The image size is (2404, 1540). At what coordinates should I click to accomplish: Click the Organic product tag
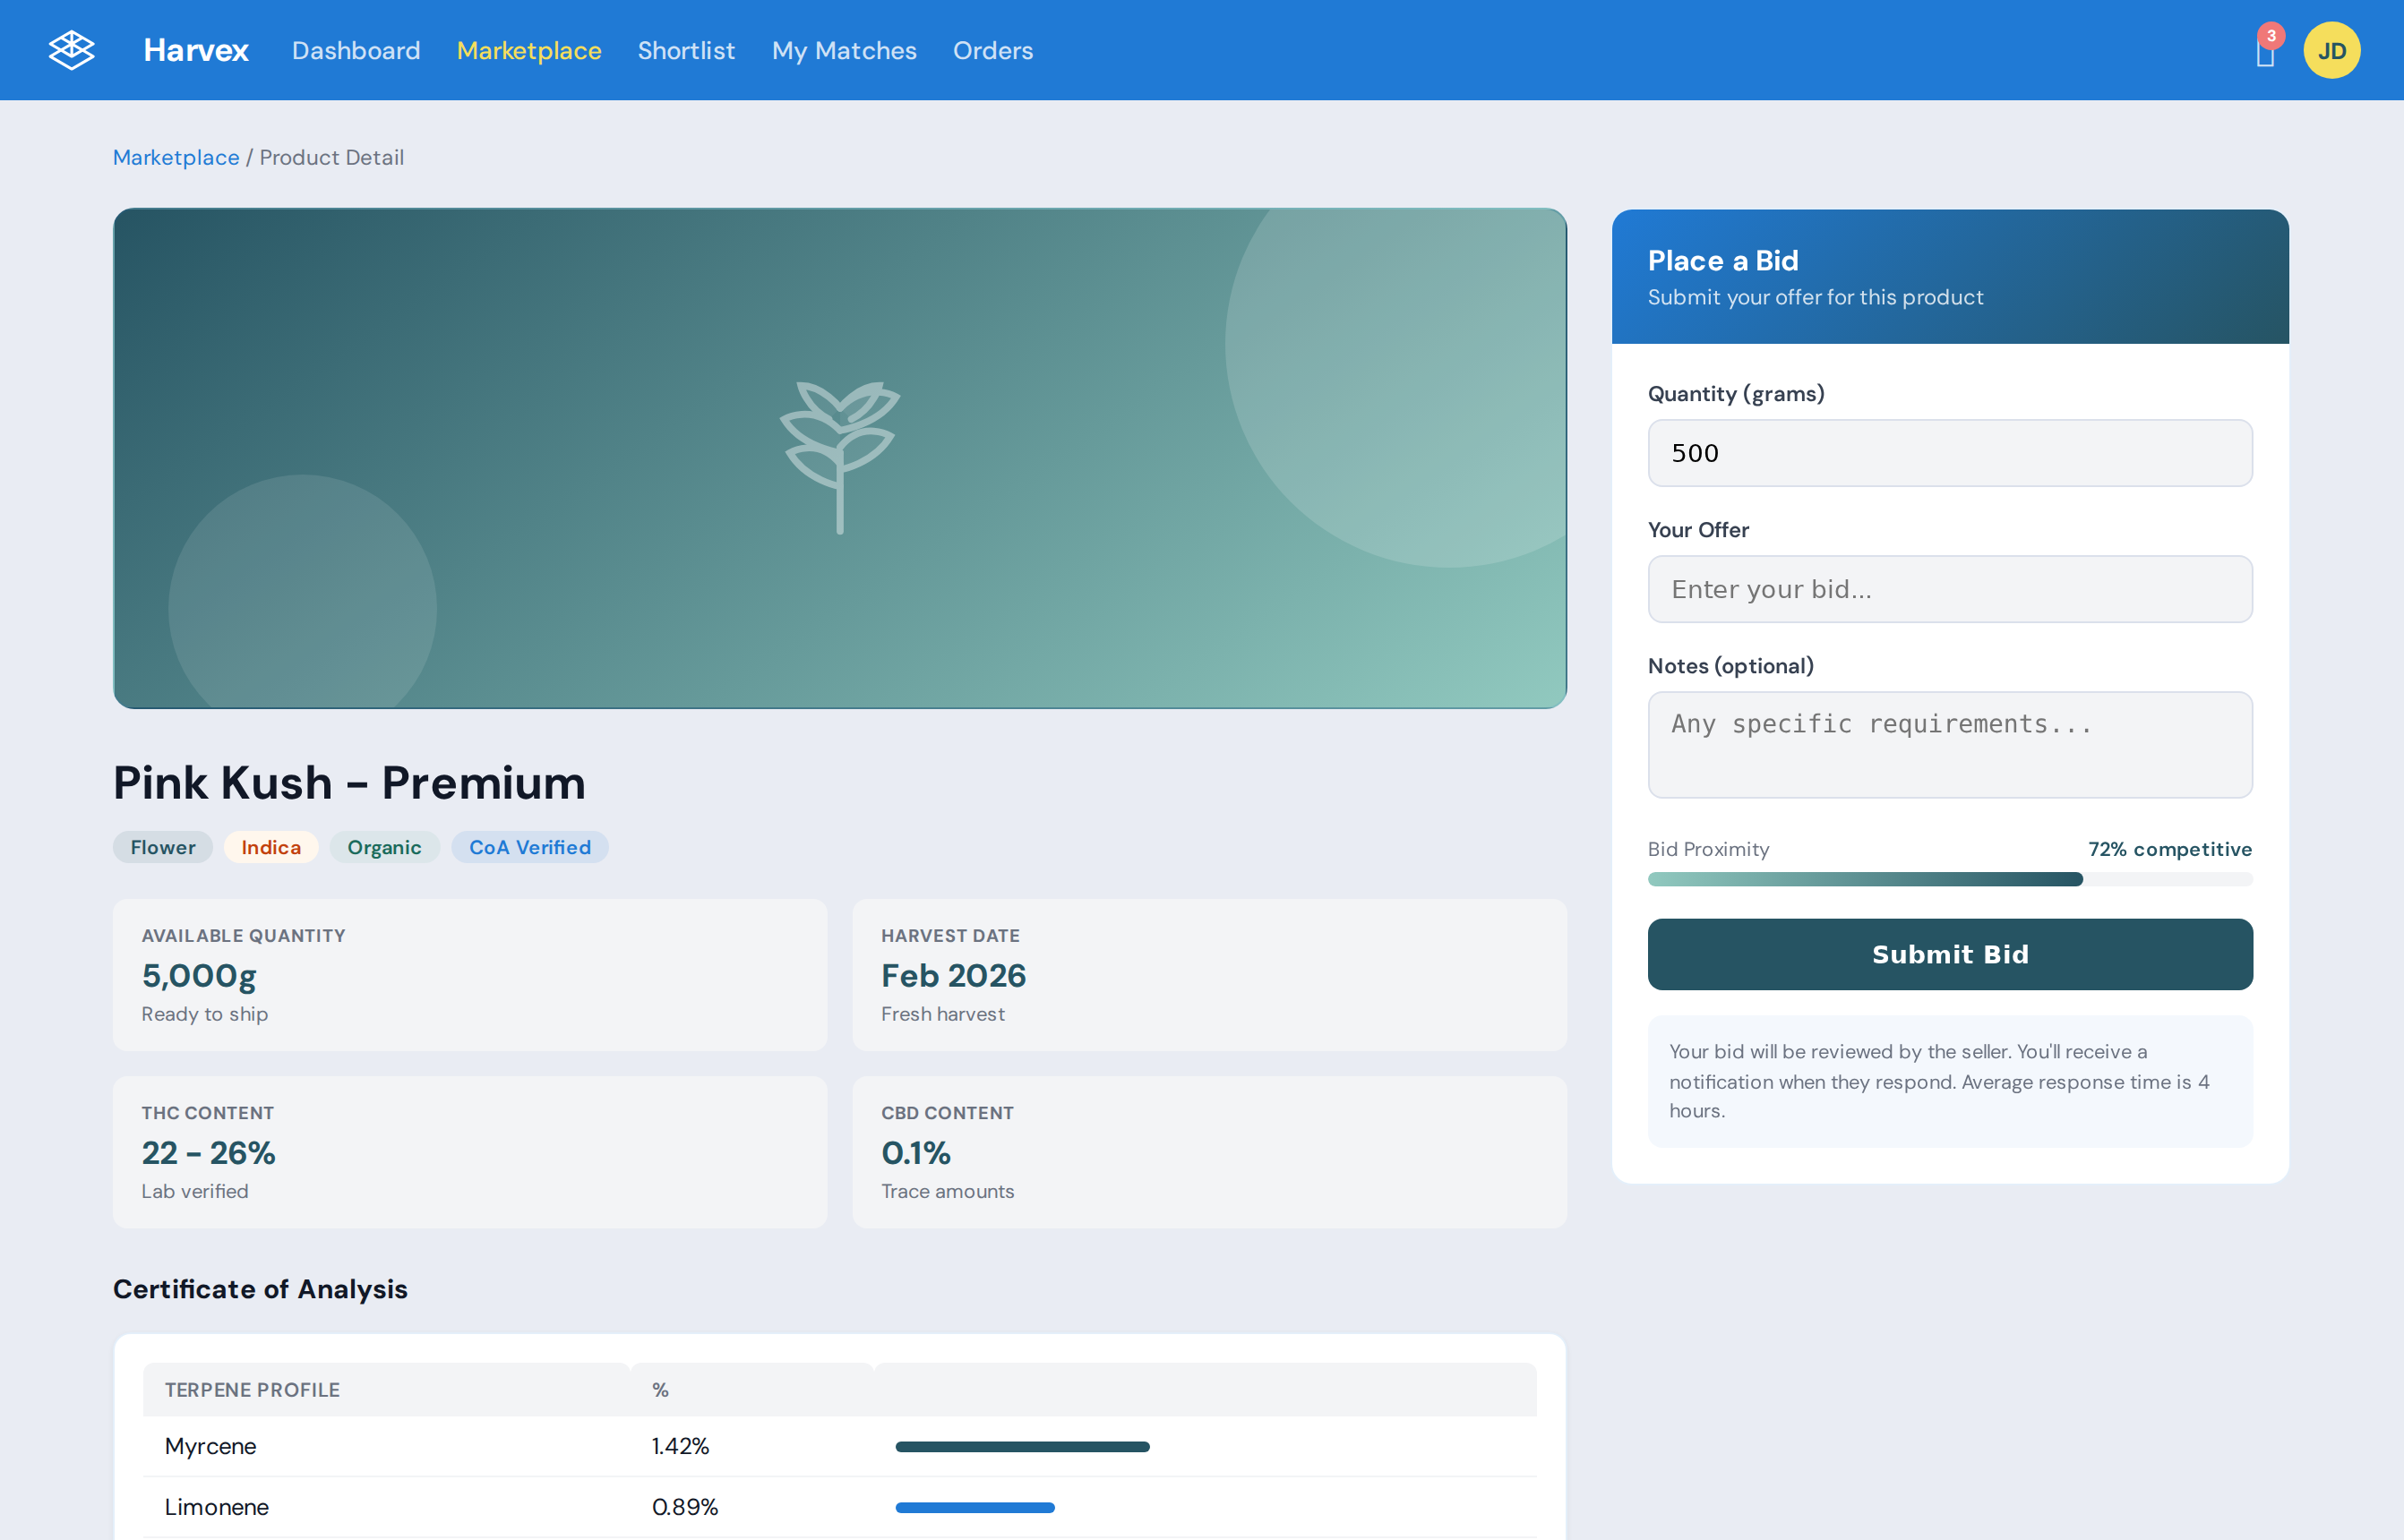coord(384,847)
